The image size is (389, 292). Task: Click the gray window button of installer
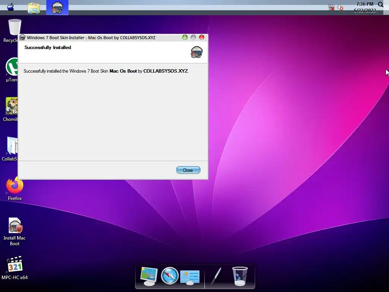click(193, 37)
